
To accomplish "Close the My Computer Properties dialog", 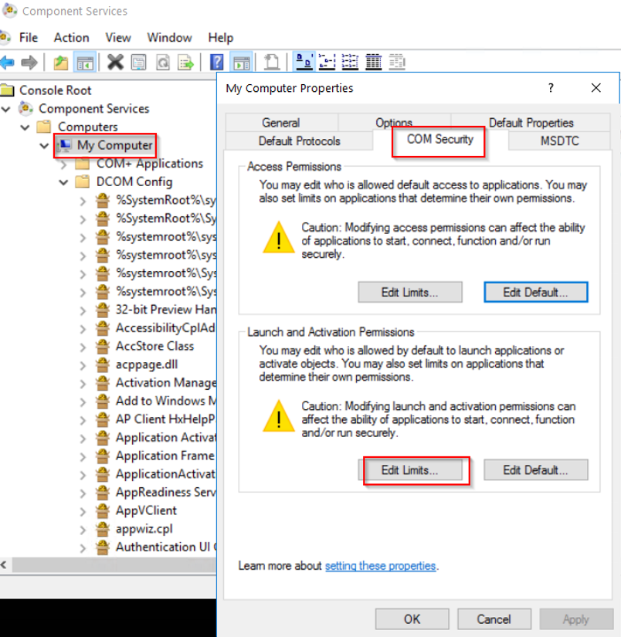I will (x=596, y=88).
